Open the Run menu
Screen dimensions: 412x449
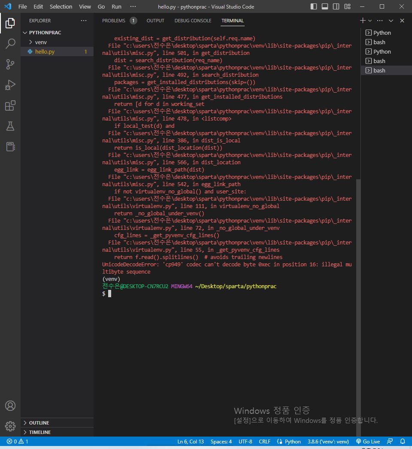coord(116,6)
